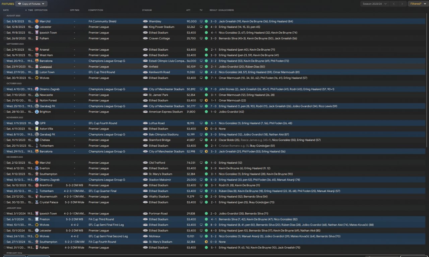Click the green win indicator on the Luton Town row

click(206, 72)
